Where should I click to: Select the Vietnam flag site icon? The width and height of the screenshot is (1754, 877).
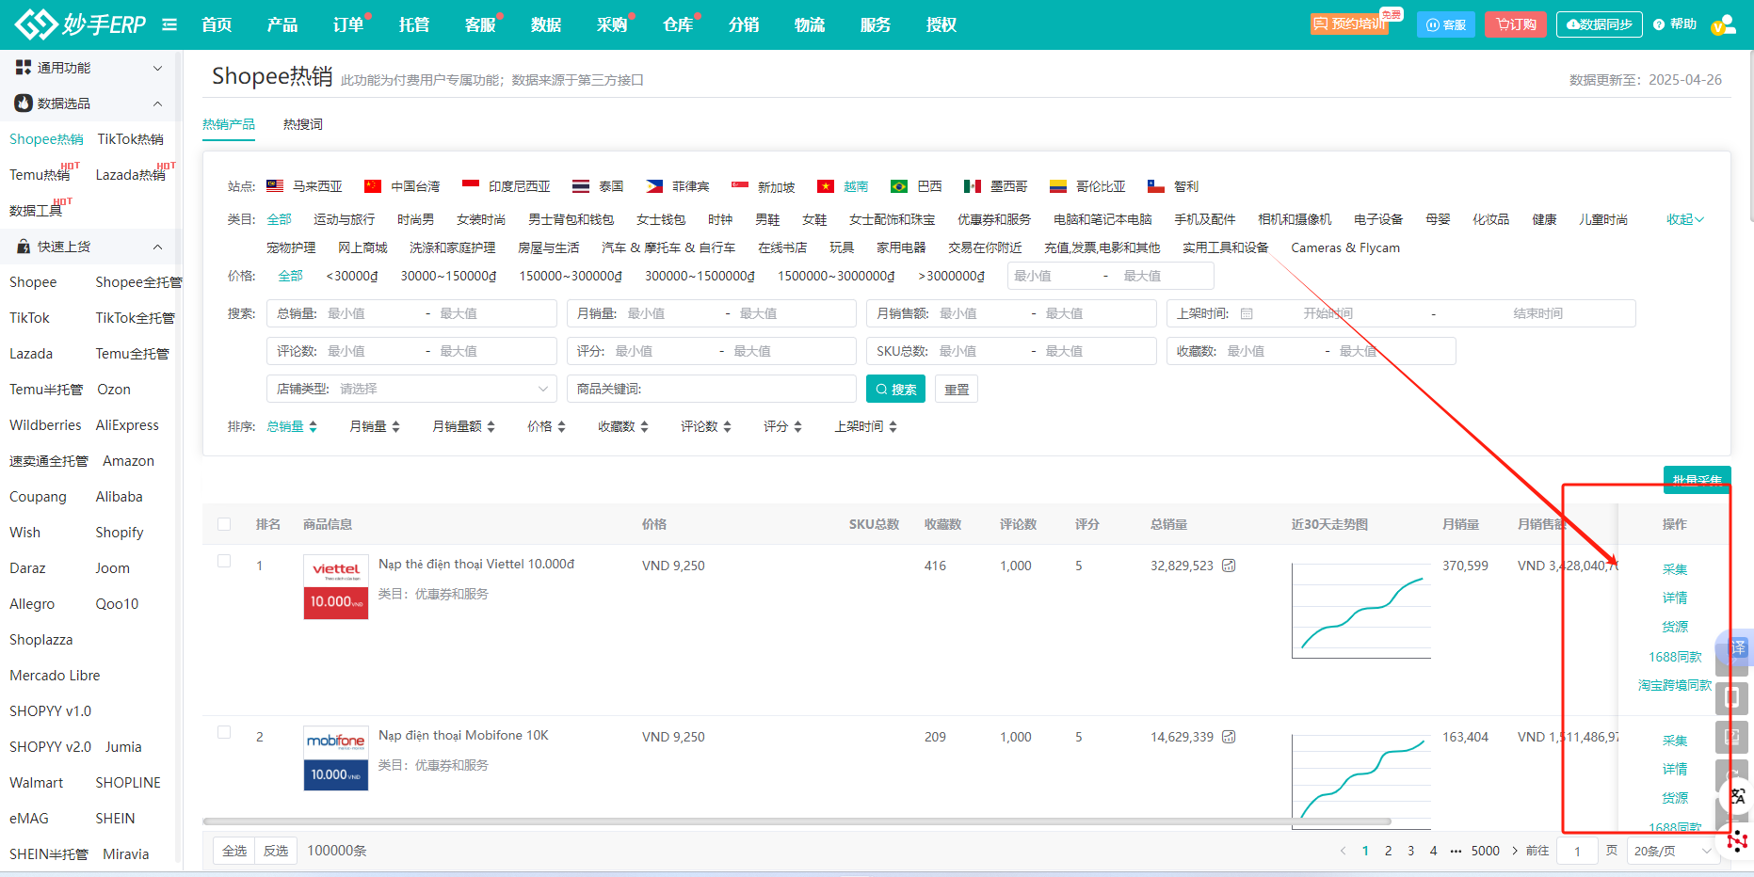(x=826, y=186)
